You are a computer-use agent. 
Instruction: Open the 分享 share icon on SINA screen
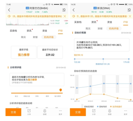(x=94, y=112)
